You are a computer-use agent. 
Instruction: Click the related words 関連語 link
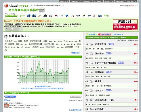(x=76, y=53)
